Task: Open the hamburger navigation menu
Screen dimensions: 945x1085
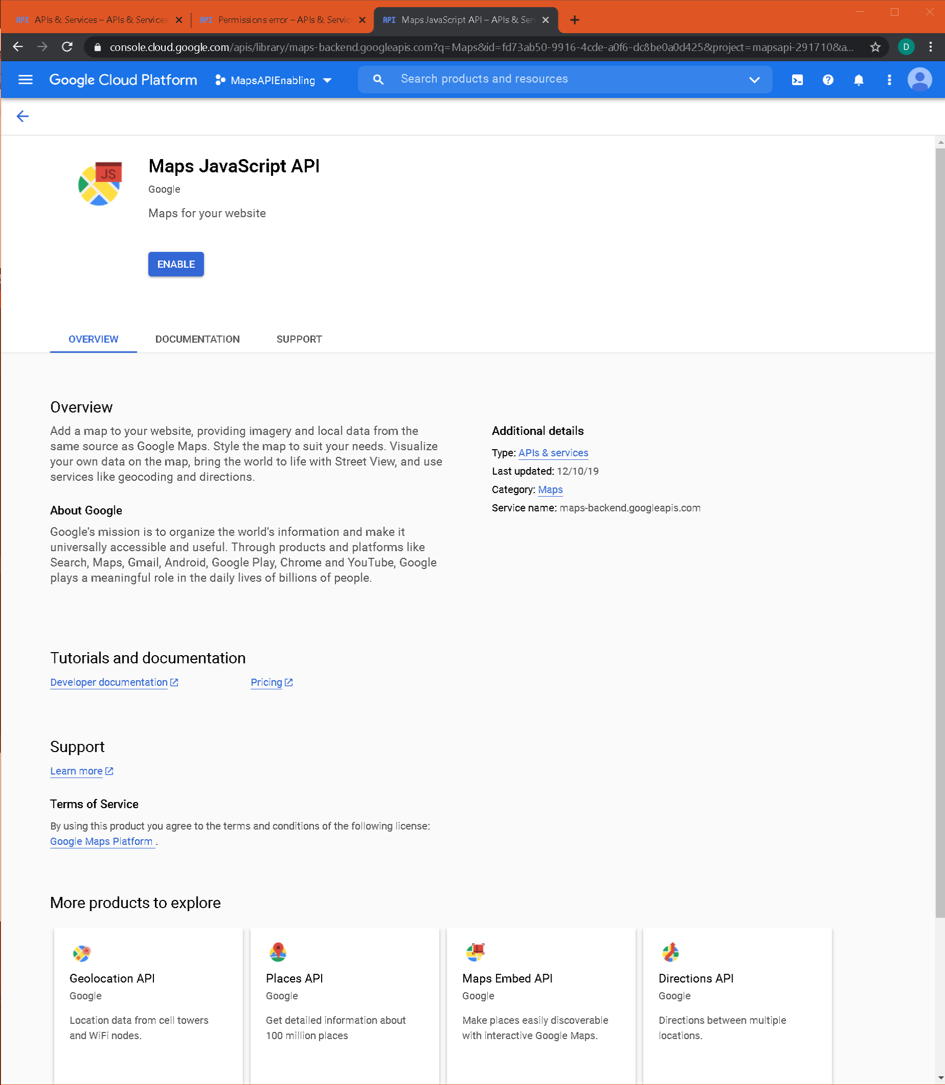Action: click(x=25, y=80)
